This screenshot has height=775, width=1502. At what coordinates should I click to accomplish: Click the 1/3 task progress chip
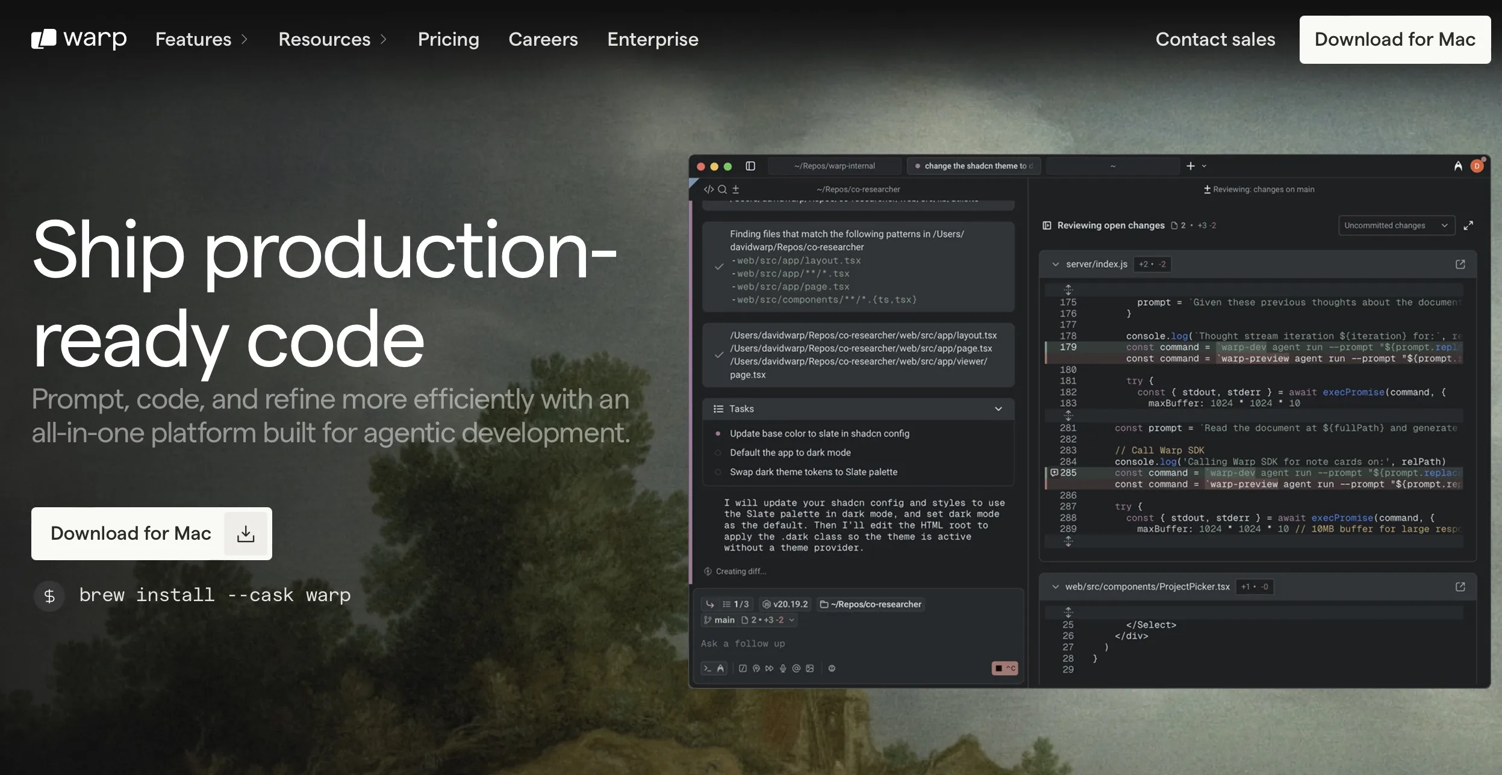[735, 604]
